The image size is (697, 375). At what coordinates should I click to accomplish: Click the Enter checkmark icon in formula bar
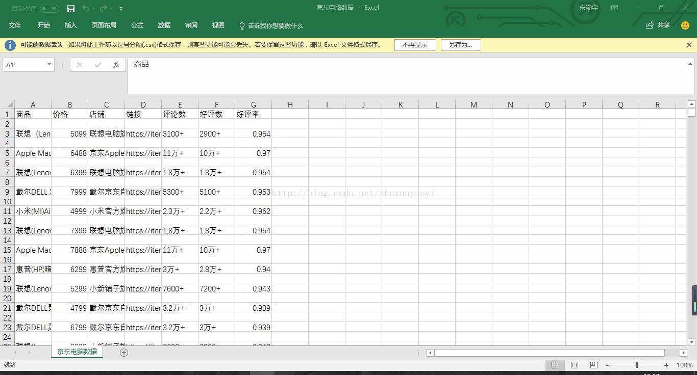(x=98, y=65)
